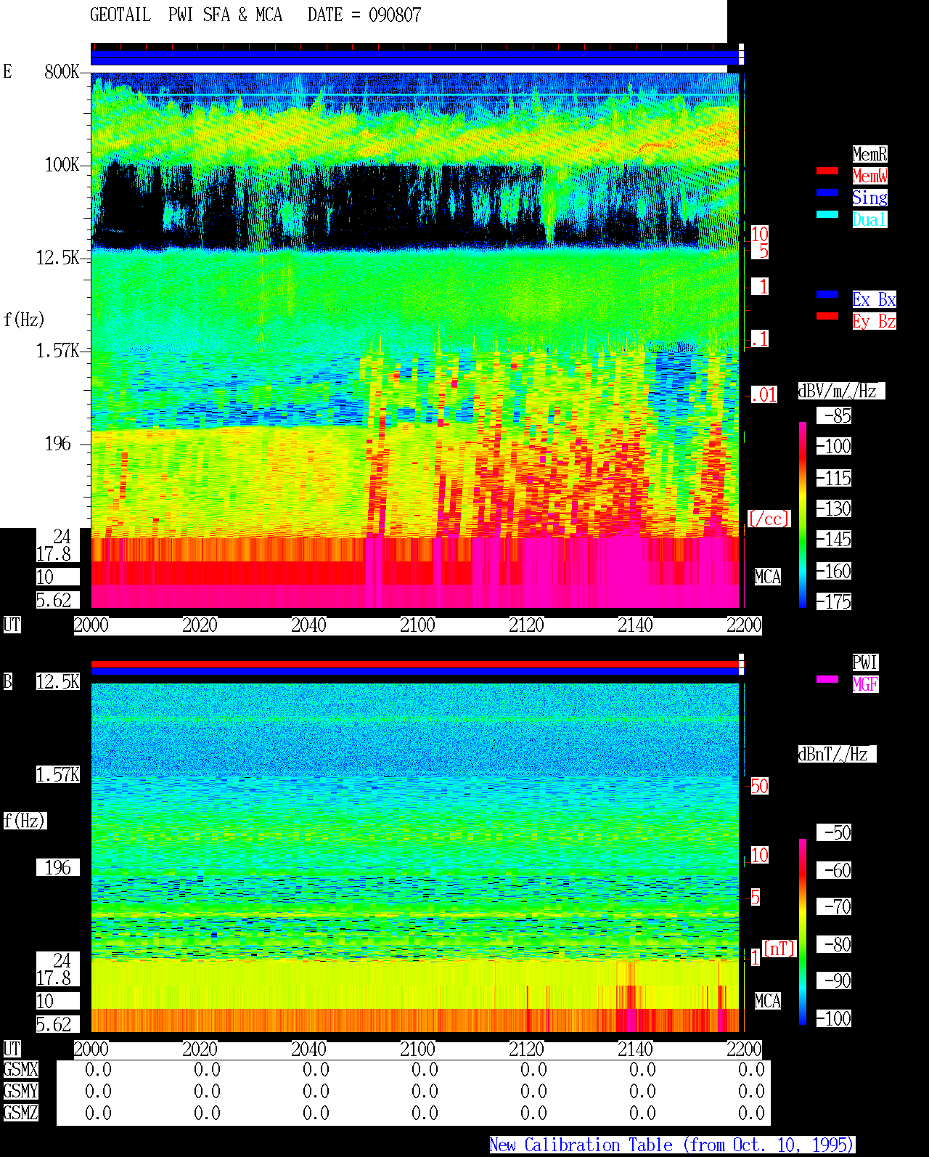Click the red swatch beside MemW
Image resolution: width=929 pixels, height=1157 pixels.
pyautogui.click(x=827, y=171)
